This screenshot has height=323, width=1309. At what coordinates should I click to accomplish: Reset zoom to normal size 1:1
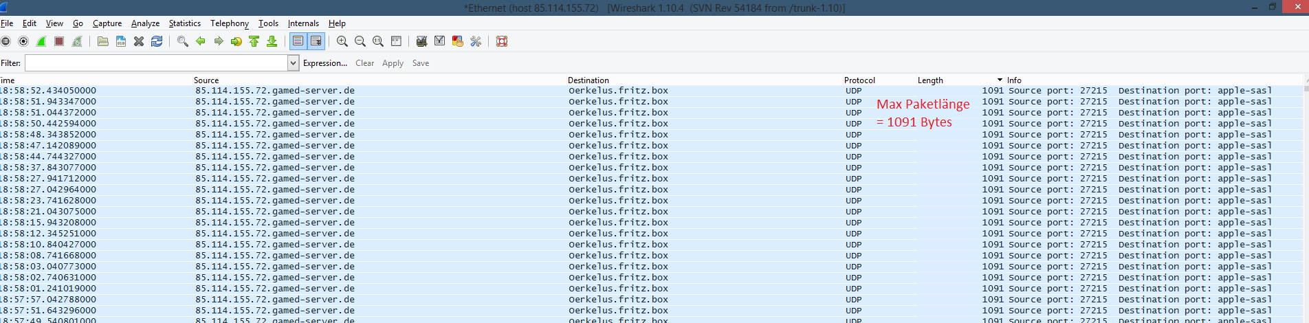[377, 41]
